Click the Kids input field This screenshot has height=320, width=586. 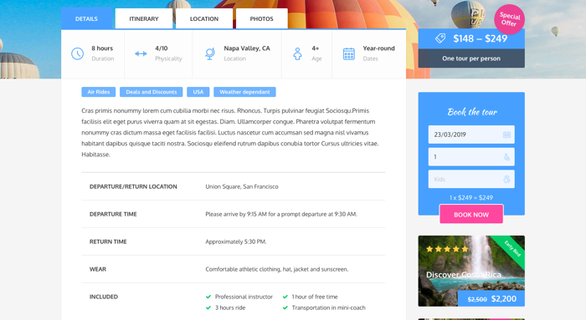tap(471, 180)
